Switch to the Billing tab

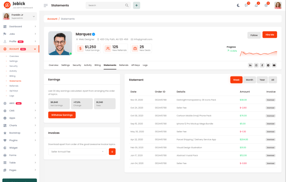point(98,65)
